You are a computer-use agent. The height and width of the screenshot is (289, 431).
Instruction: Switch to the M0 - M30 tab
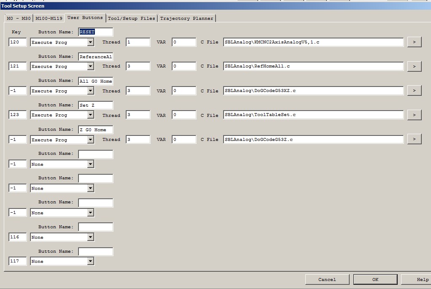(x=19, y=19)
